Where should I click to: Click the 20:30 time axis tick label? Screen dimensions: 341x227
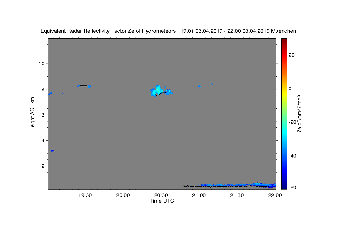[x=161, y=195]
